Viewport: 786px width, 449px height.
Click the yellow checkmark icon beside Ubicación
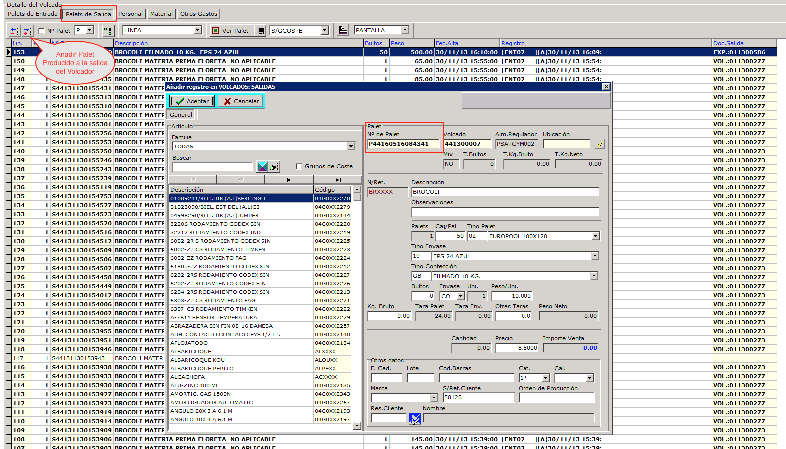point(600,144)
